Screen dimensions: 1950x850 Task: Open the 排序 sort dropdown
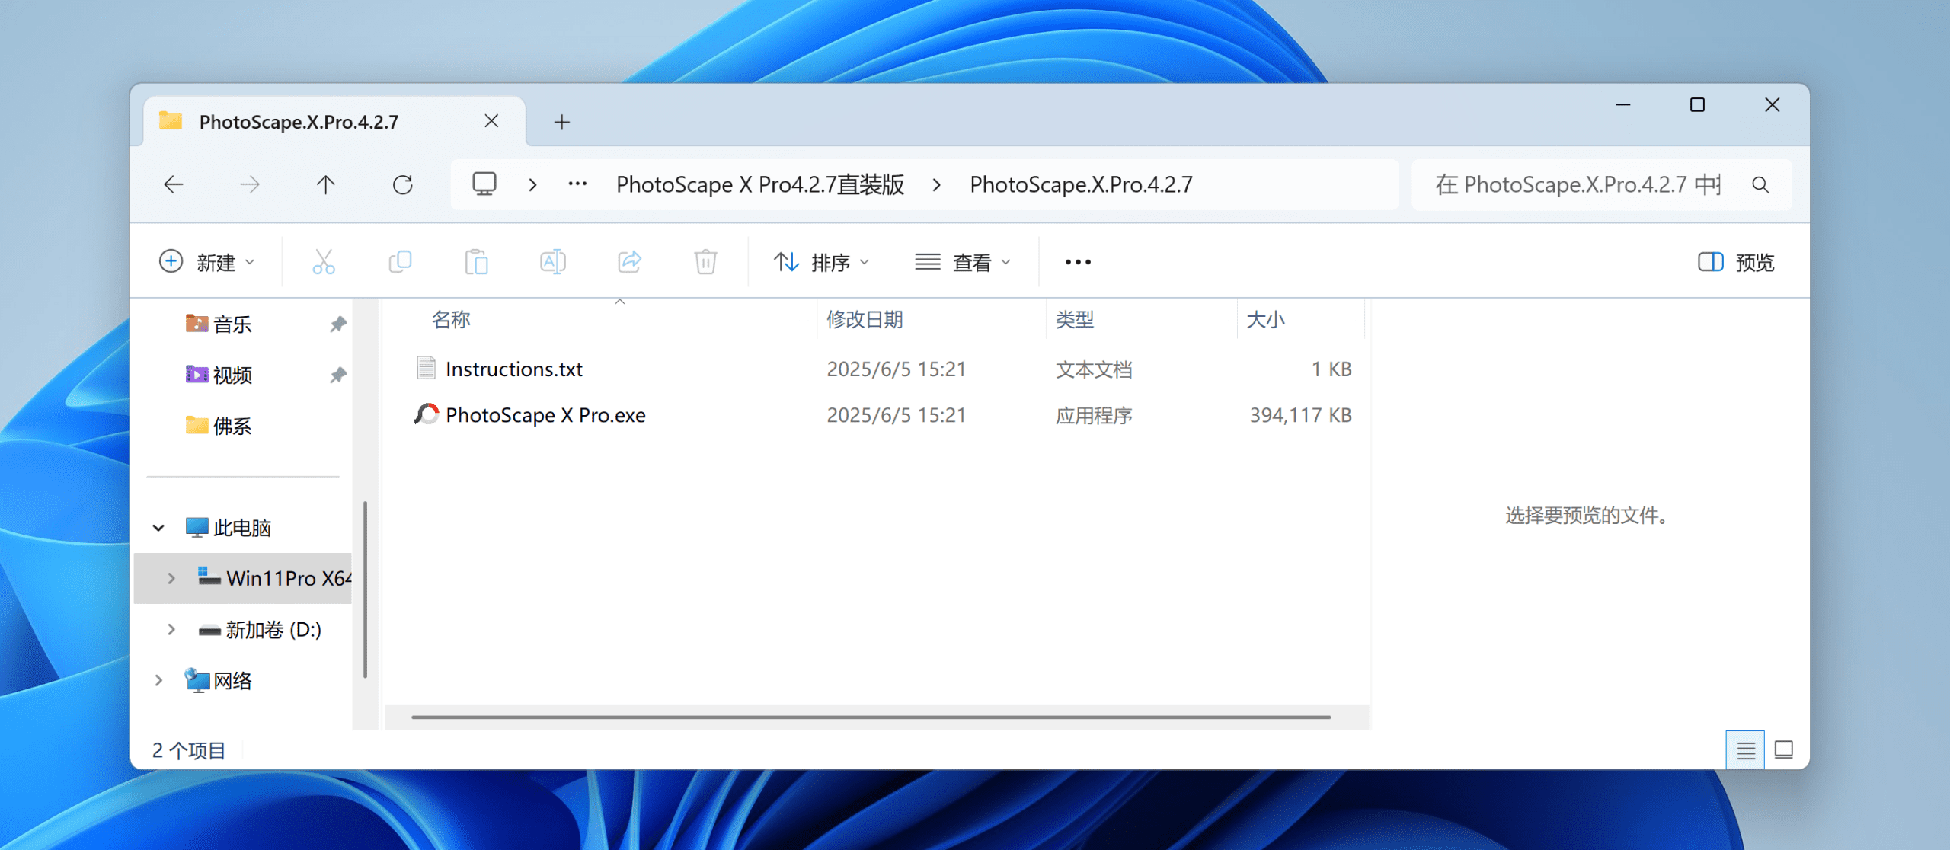click(821, 262)
